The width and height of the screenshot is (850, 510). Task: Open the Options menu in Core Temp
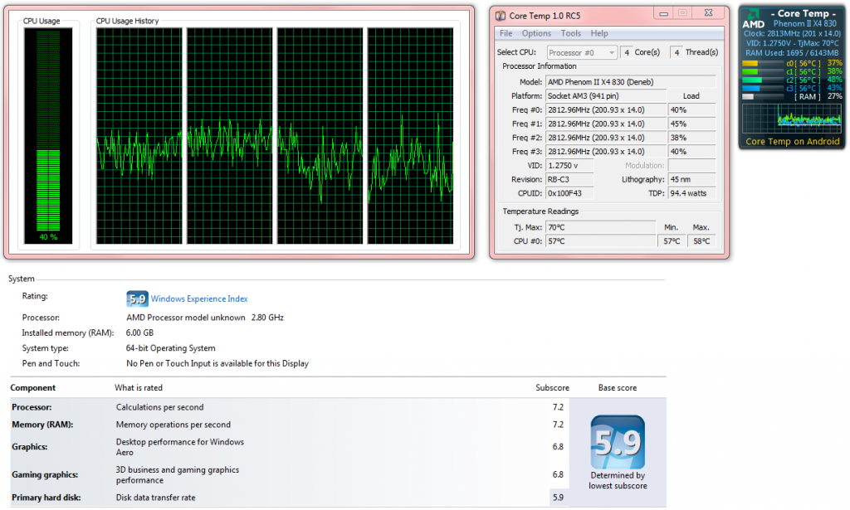pyautogui.click(x=536, y=33)
